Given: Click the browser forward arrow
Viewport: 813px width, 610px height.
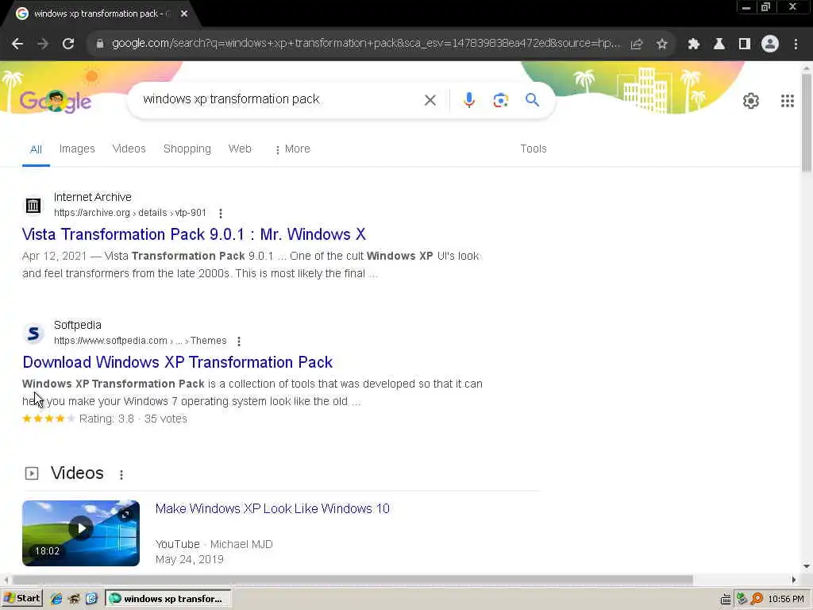Looking at the screenshot, I should click(43, 44).
